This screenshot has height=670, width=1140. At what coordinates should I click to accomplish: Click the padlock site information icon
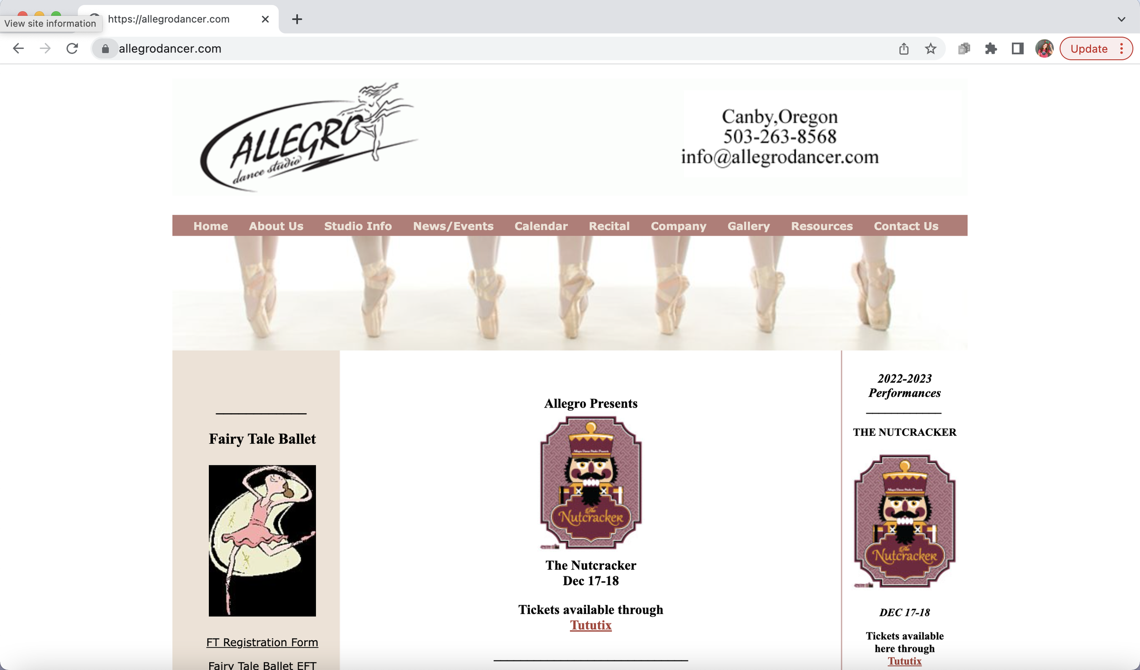coord(105,49)
